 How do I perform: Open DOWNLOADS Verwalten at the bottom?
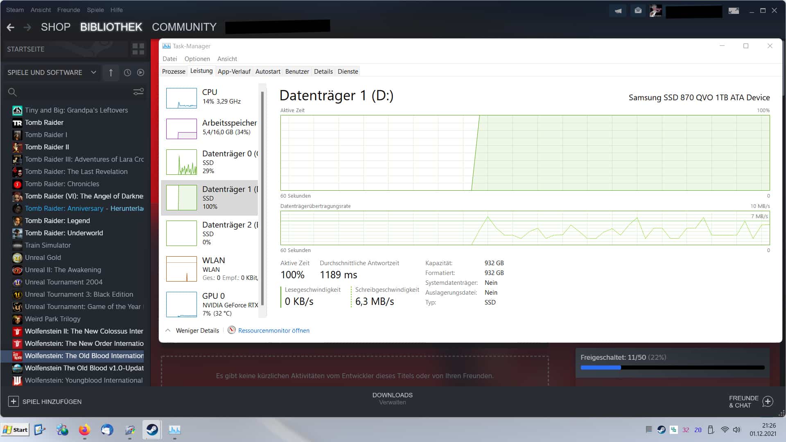[x=392, y=398]
